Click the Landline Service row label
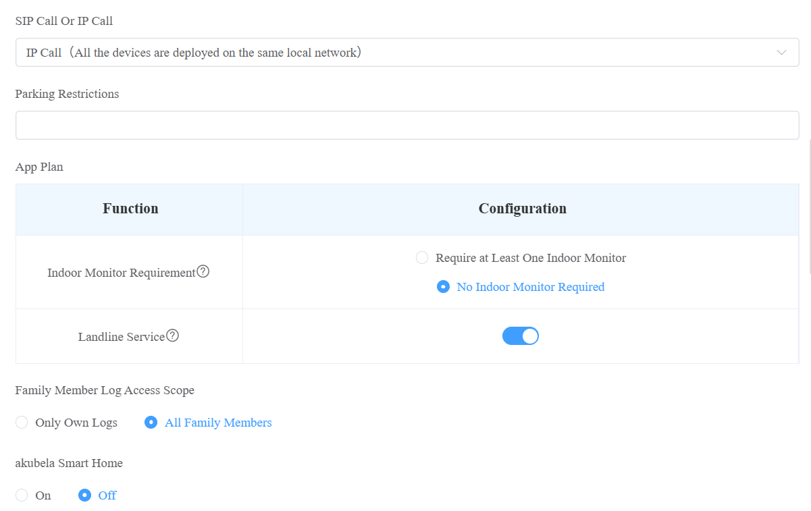 click(x=122, y=336)
